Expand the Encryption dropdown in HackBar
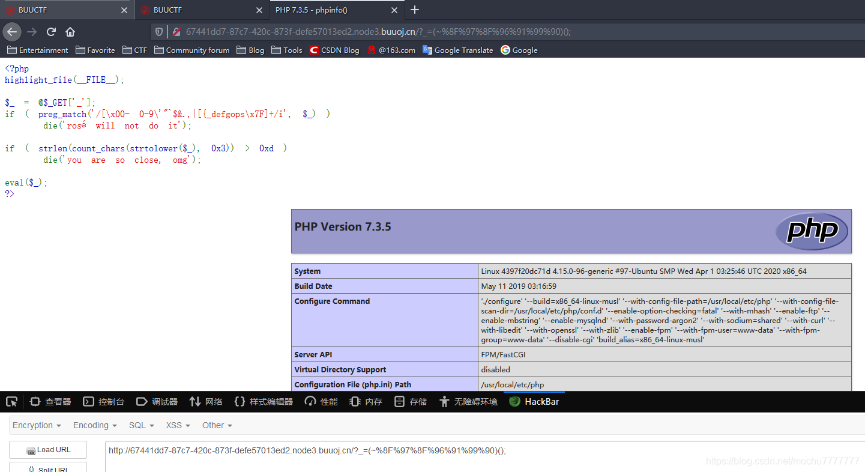This screenshot has width=865, height=472. click(x=37, y=425)
